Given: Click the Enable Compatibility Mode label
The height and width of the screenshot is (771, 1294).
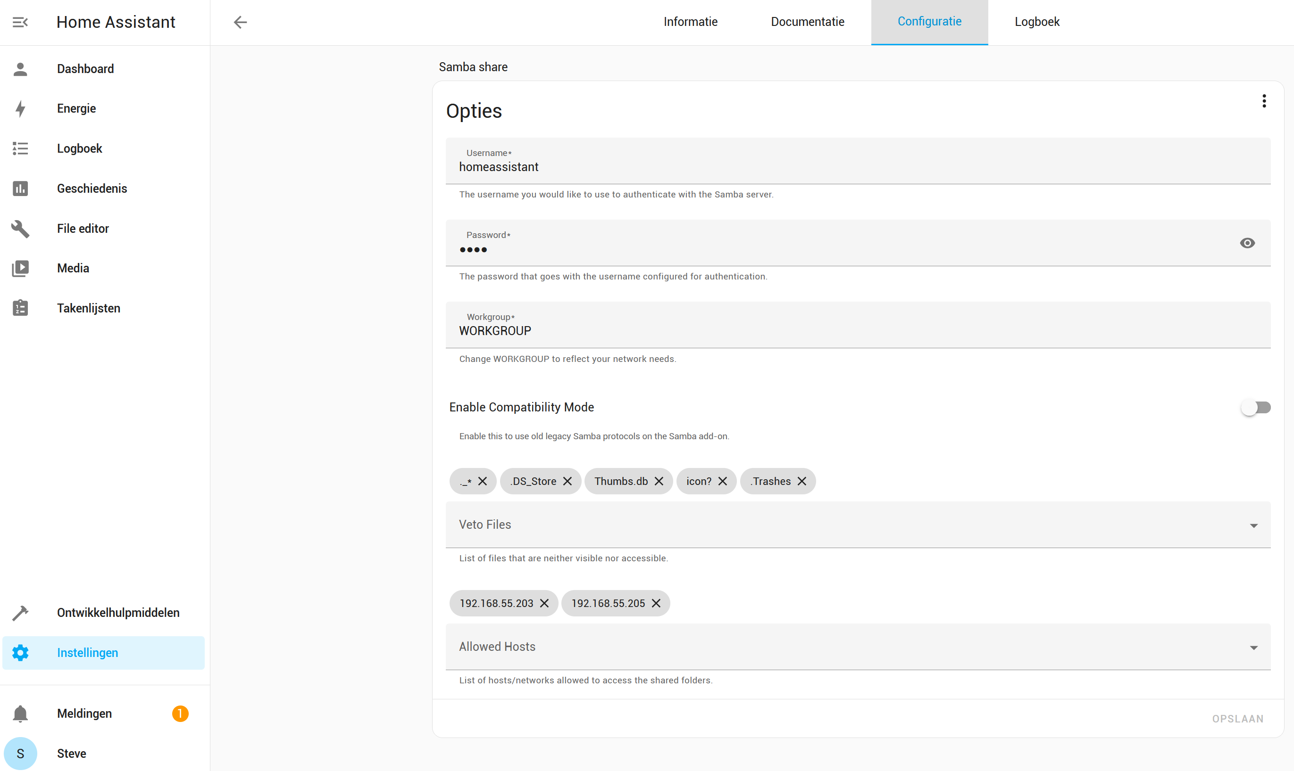Looking at the screenshot, I should (x=522, y=407).
